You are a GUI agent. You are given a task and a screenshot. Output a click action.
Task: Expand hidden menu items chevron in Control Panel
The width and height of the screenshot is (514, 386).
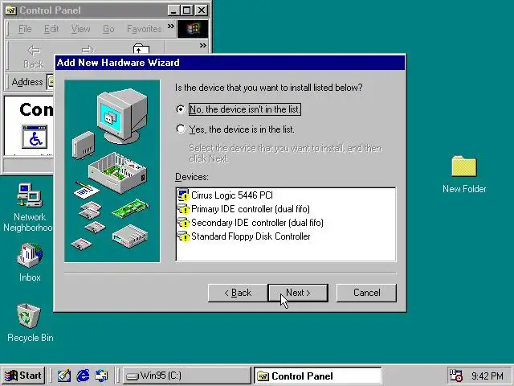tap(171, 27)
